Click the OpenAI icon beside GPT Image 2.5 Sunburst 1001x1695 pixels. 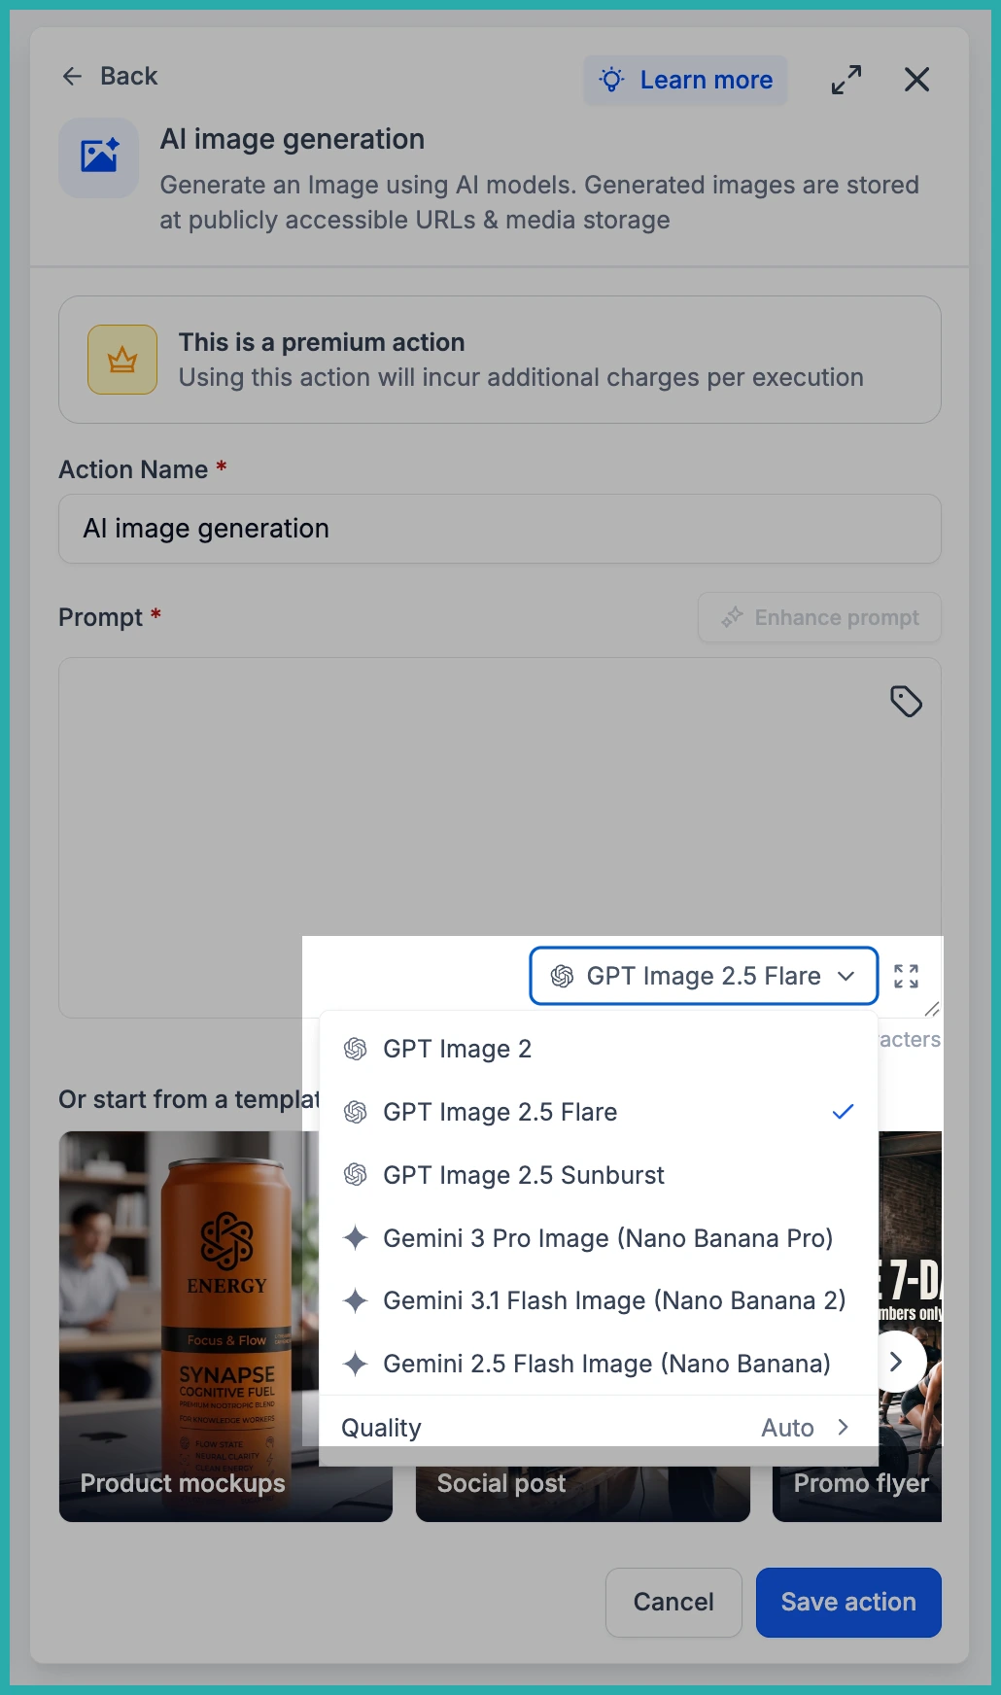pos(356,1175)
